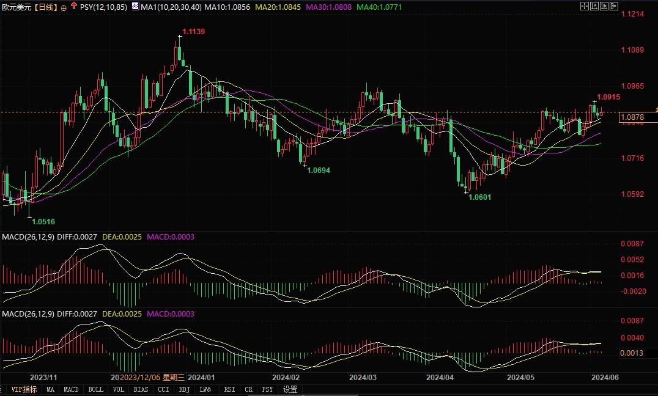This screenshot has height=396, width=658.
Task: Click the 2024/06 time axis label
Action: 605,378
